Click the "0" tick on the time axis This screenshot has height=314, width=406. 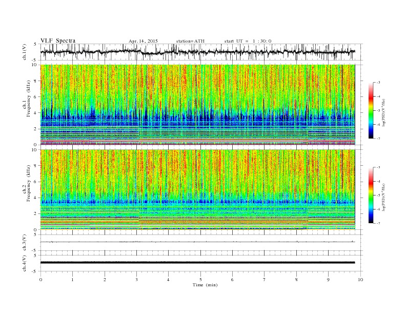tap(40, 280)
